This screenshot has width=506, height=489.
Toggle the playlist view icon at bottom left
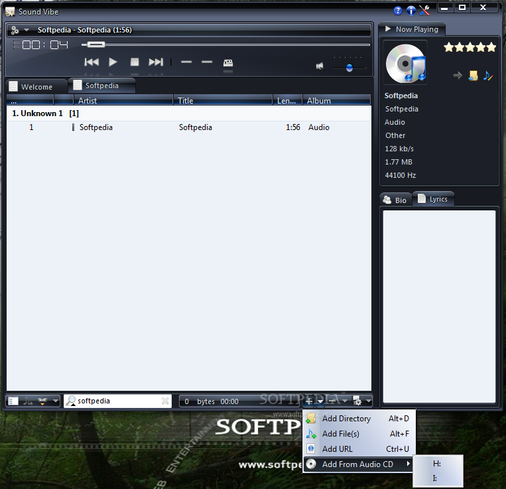13,401
